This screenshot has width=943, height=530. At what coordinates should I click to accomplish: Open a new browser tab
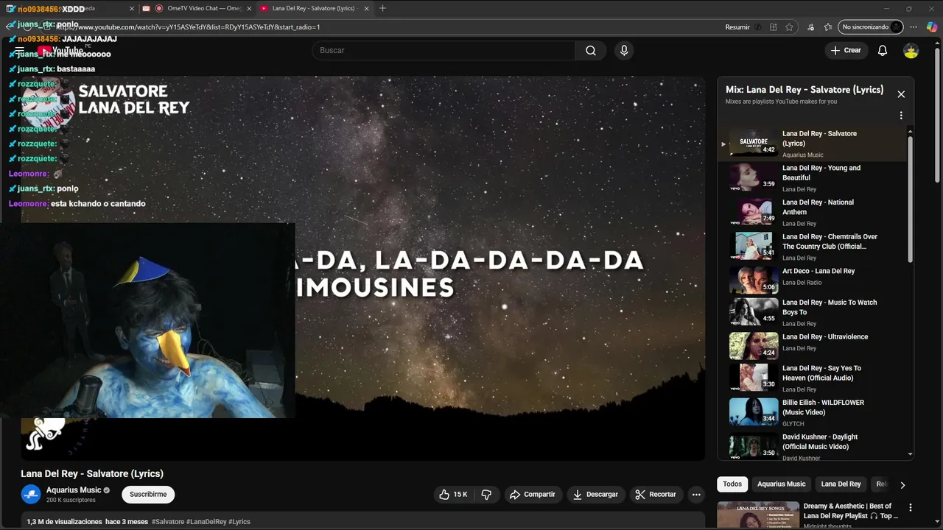point(382,8)
